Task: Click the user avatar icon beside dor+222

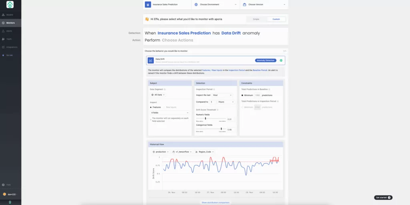Action: click(x=4, y=194)
